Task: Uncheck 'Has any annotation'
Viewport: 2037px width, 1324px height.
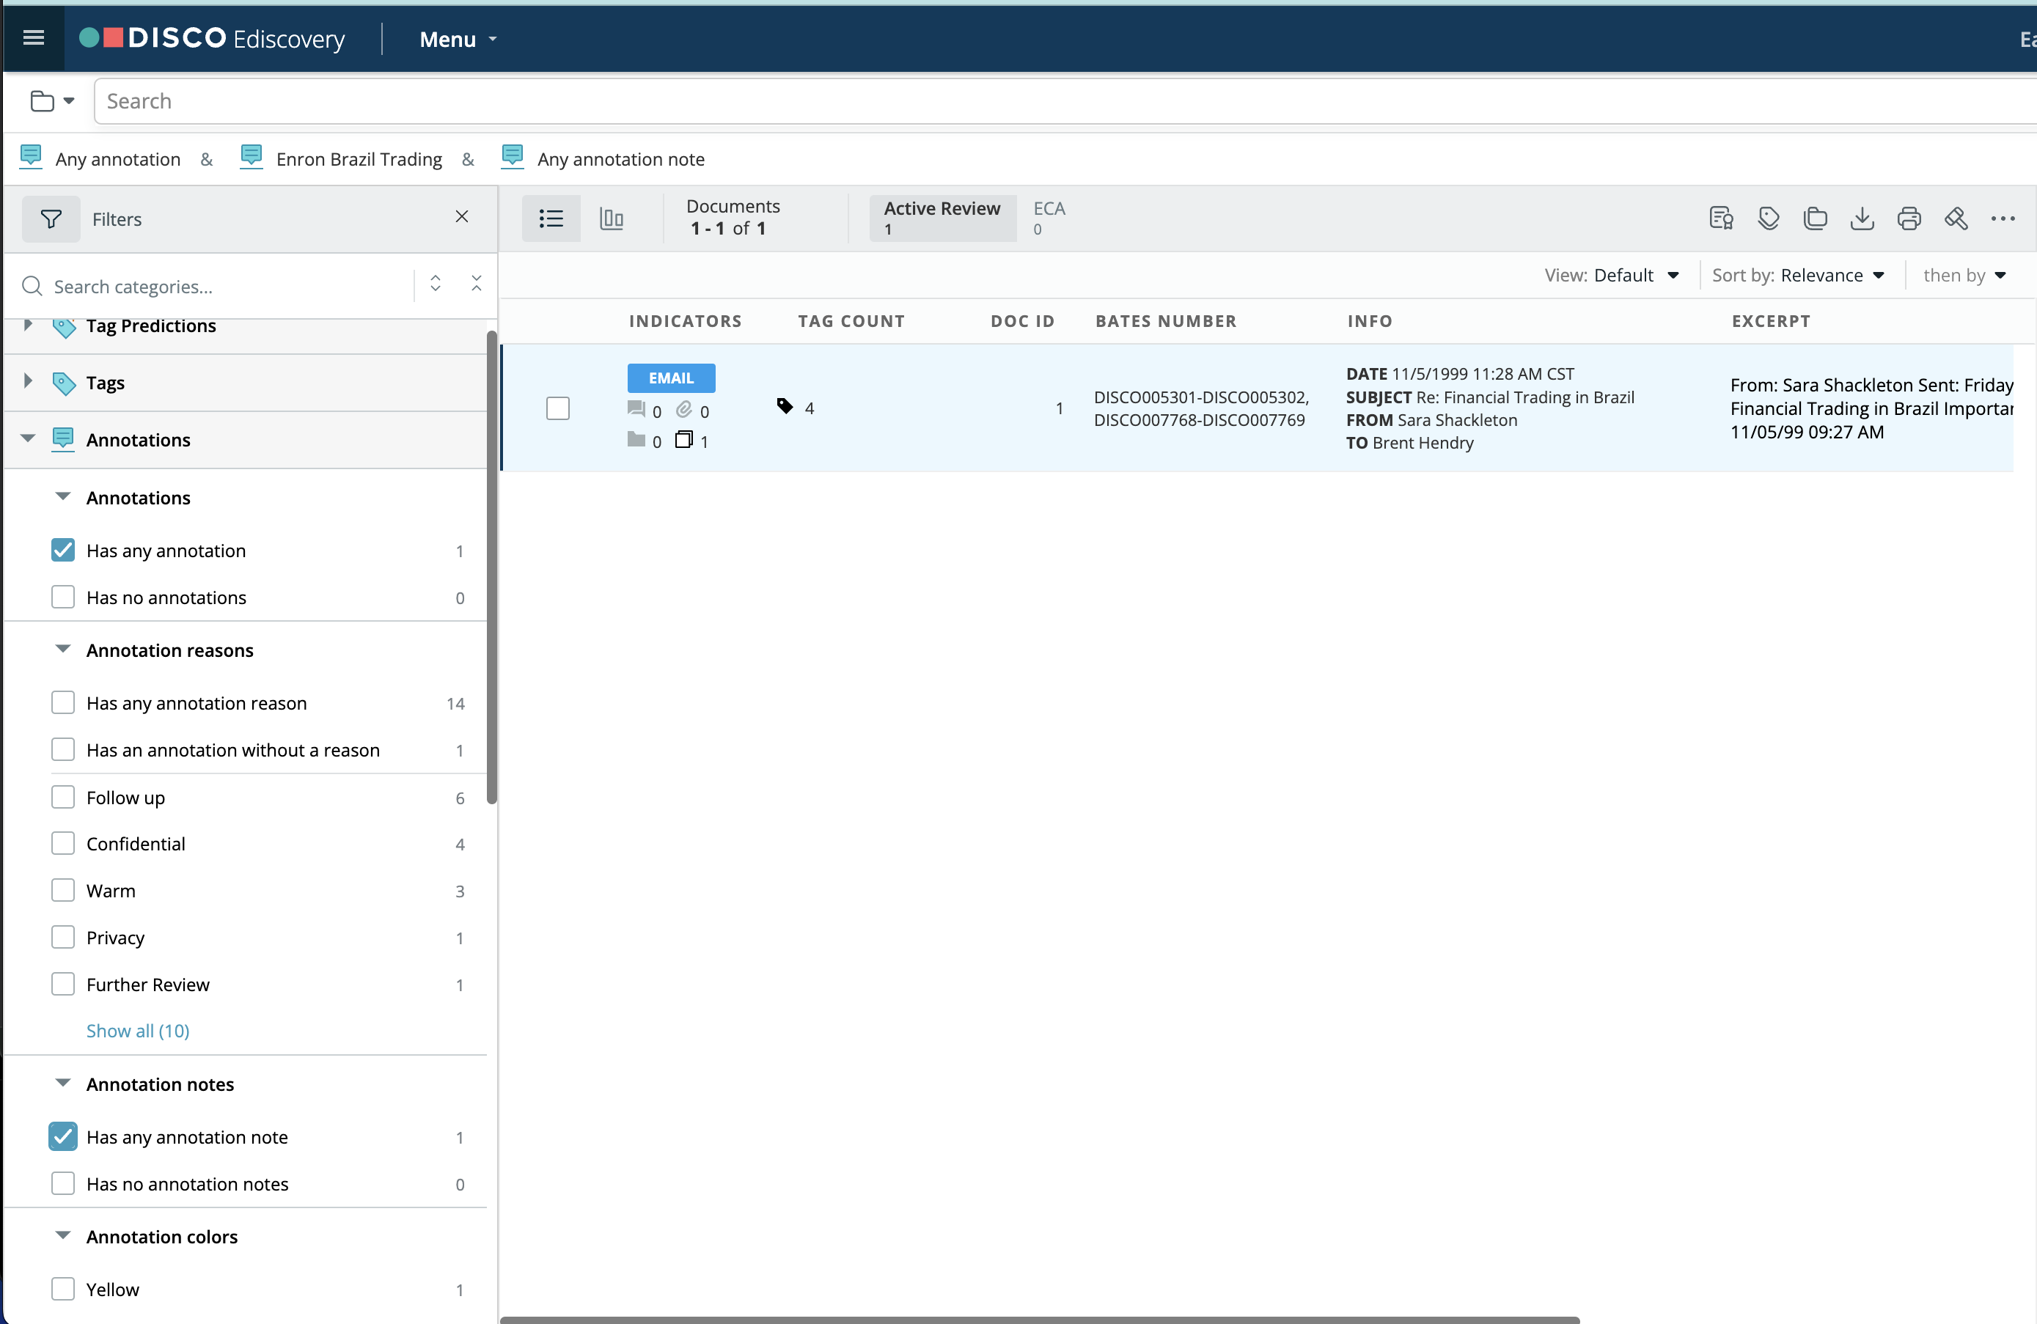Action: click(63, 549)
